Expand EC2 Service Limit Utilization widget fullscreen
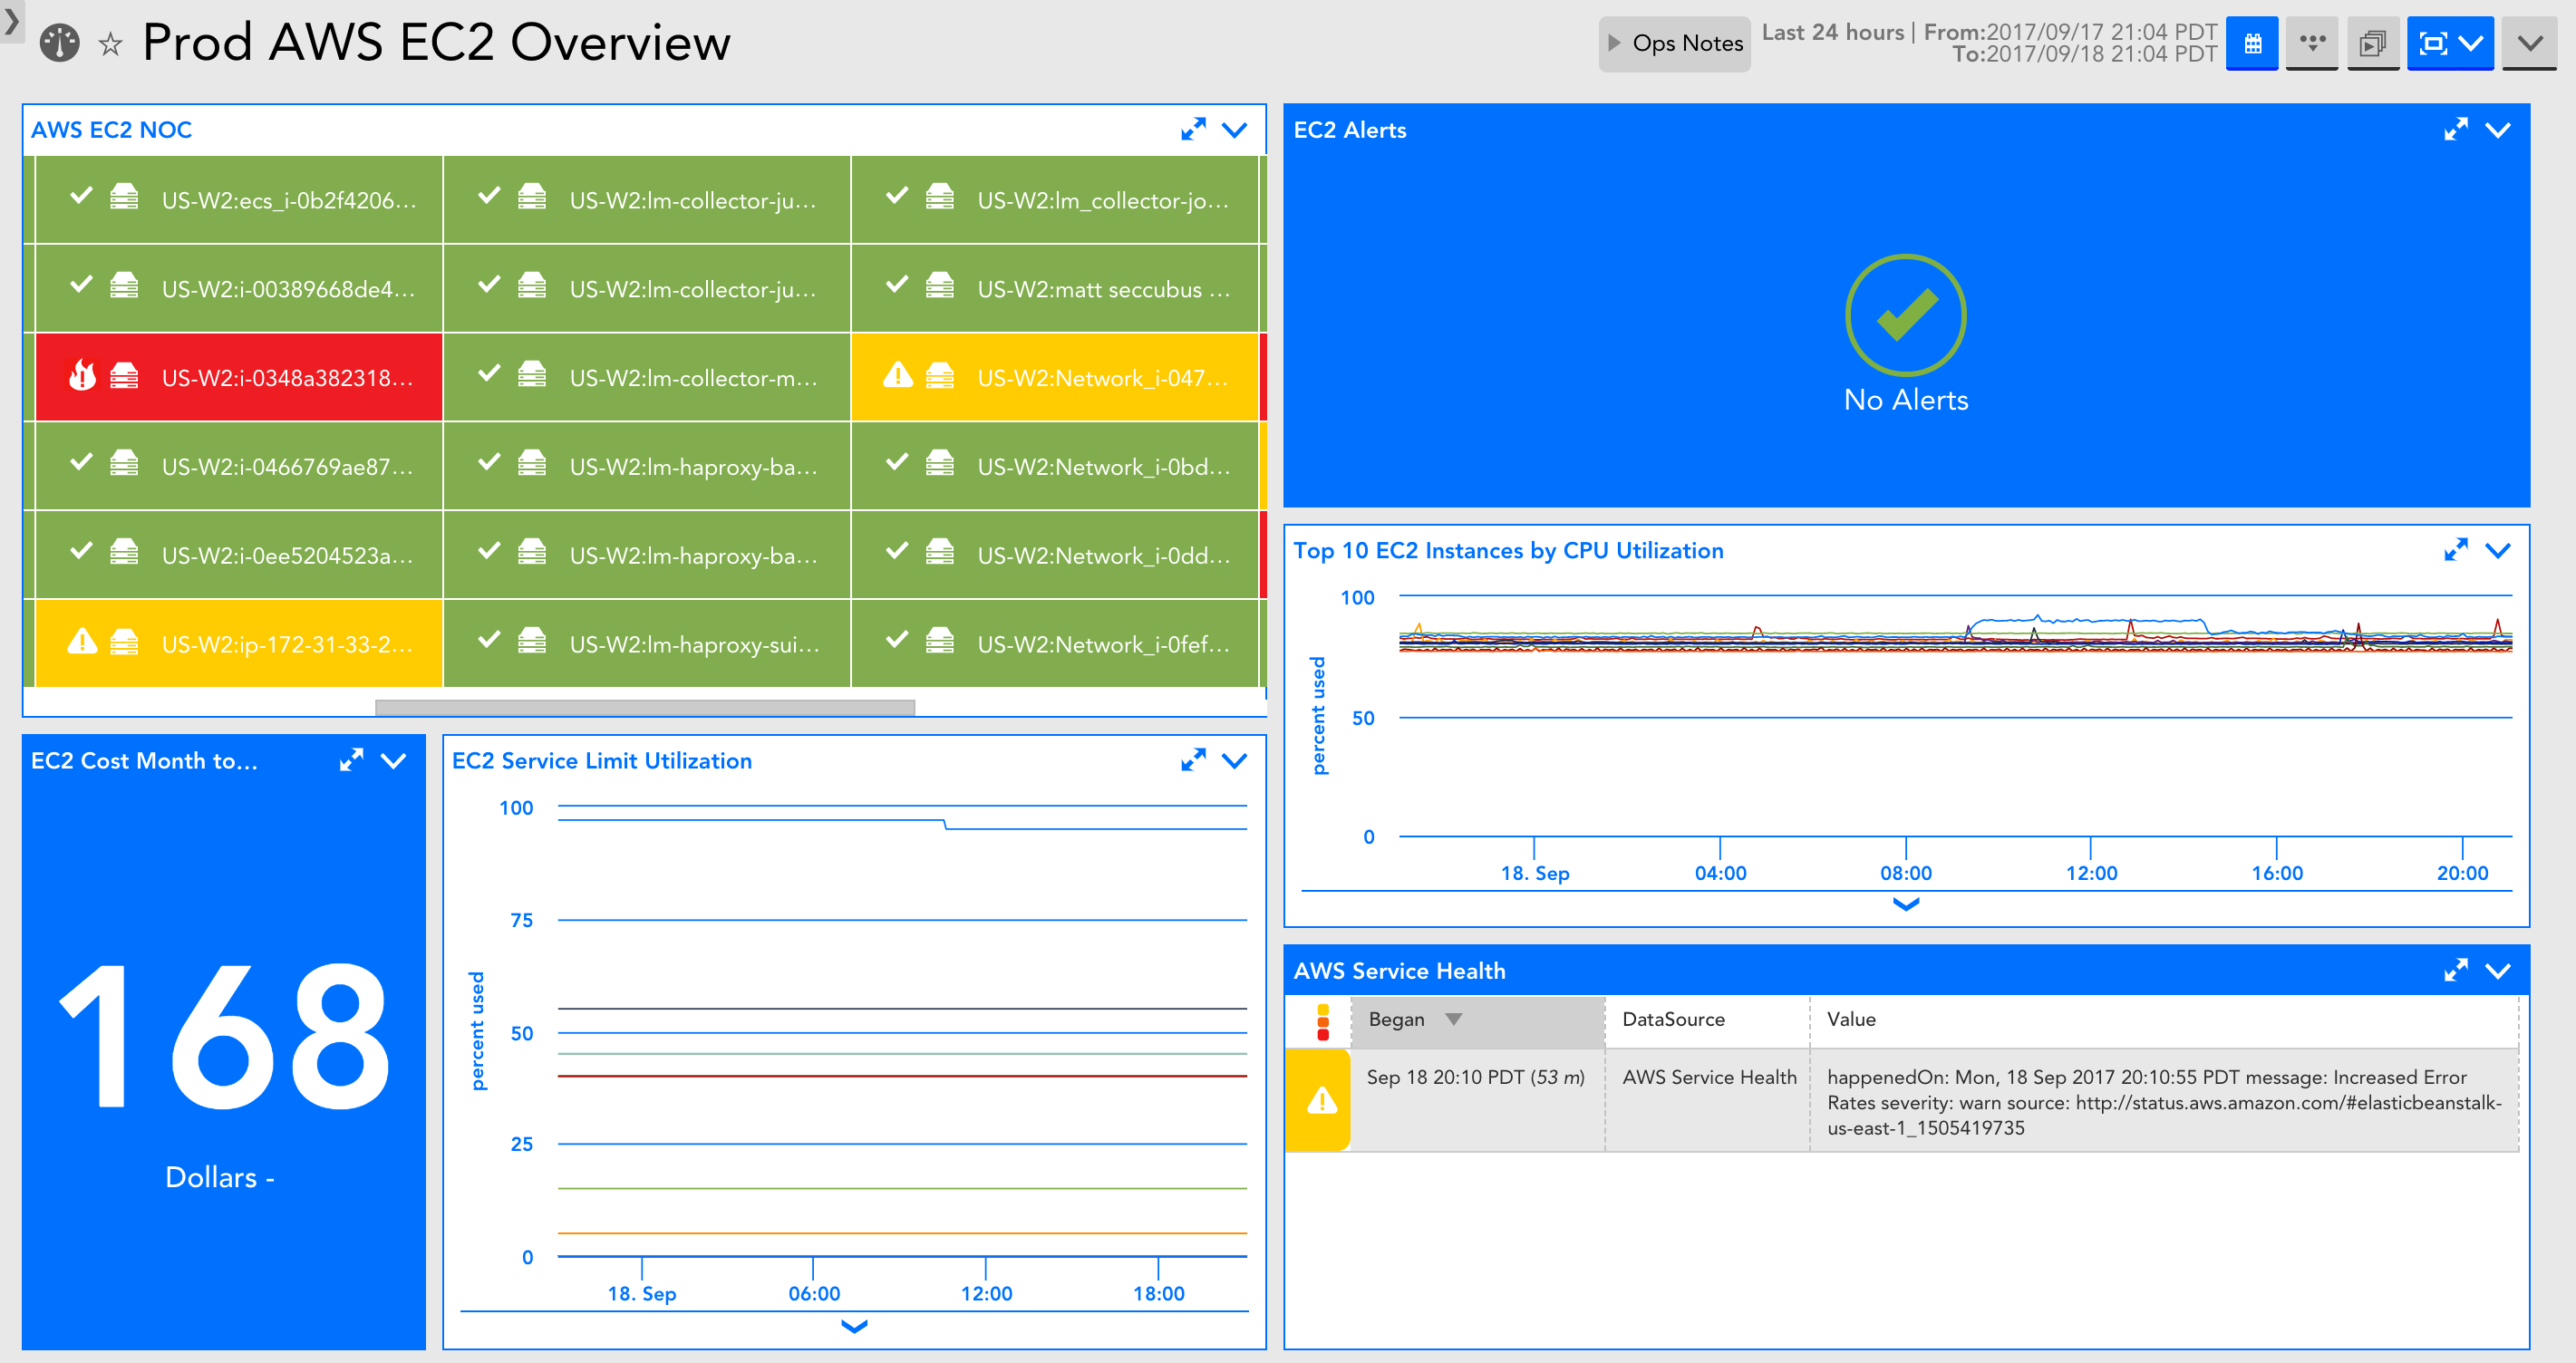This screenshot has height=1363, width=2576. pyautogui.click(x=1193, y=760)
